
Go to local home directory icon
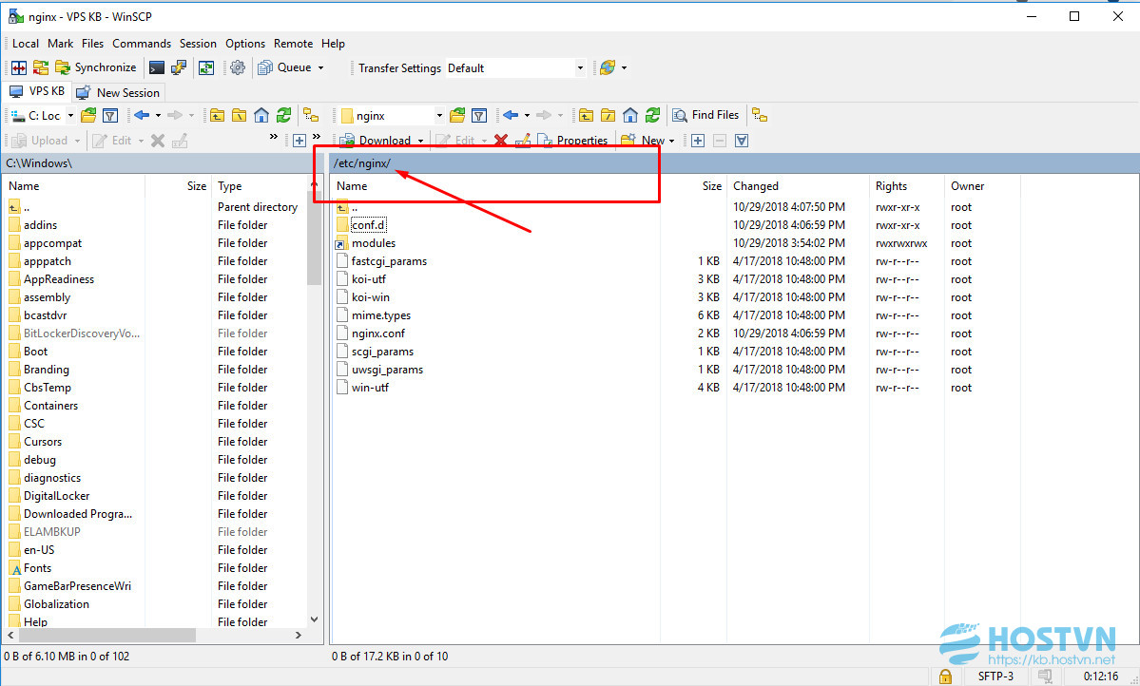pos(261,115)
